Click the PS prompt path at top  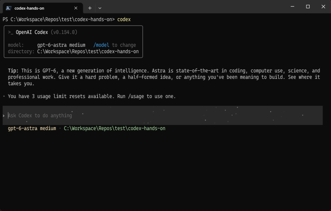click(x=59, y=19)
